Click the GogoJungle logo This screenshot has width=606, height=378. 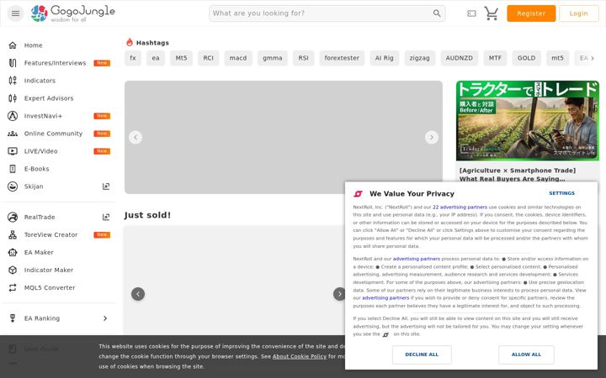point(73,13)
